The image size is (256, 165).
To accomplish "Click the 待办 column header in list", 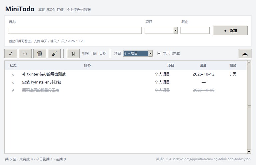I will [x=87, y=65].
